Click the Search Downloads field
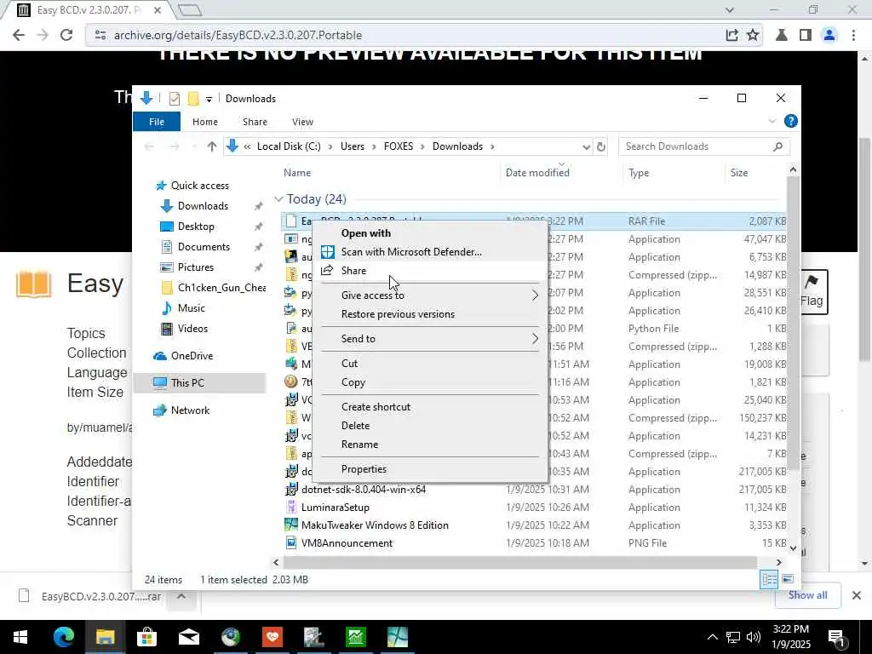This screenshot has width=872, height=654. tap(703, 146)
